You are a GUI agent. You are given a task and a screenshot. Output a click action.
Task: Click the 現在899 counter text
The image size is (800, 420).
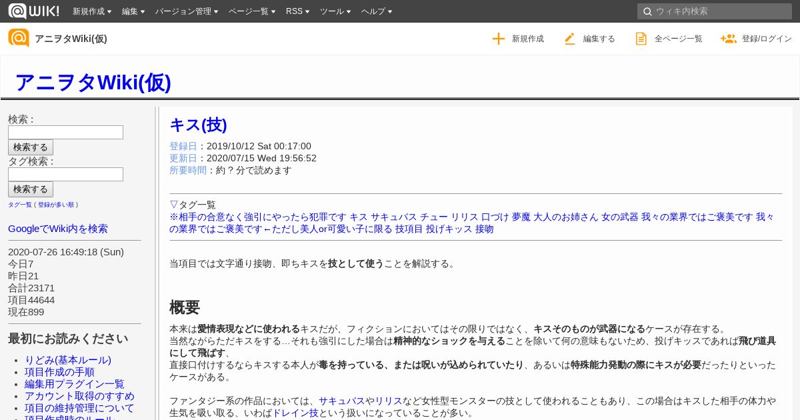pyautogui.click(x=26, y=312)
